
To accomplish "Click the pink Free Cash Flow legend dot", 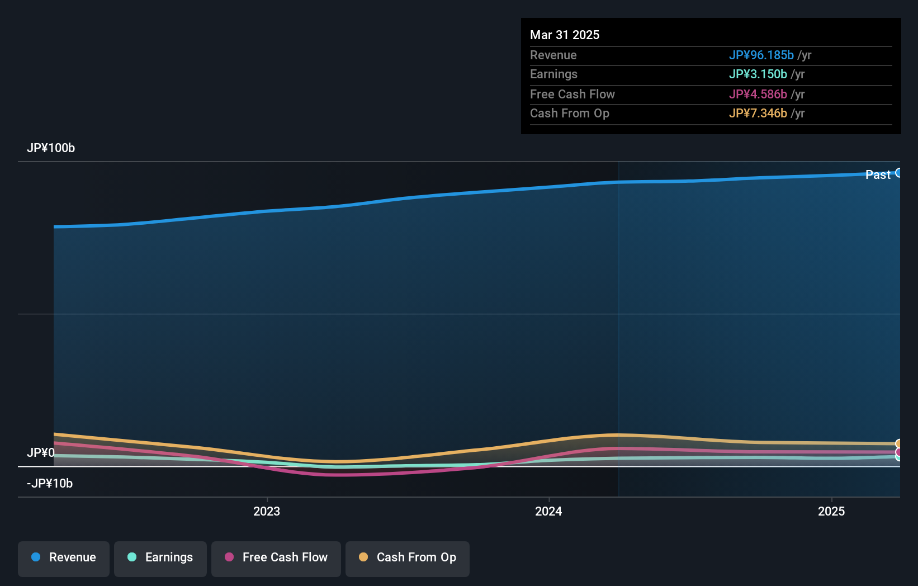I will (x=229, y=557).
